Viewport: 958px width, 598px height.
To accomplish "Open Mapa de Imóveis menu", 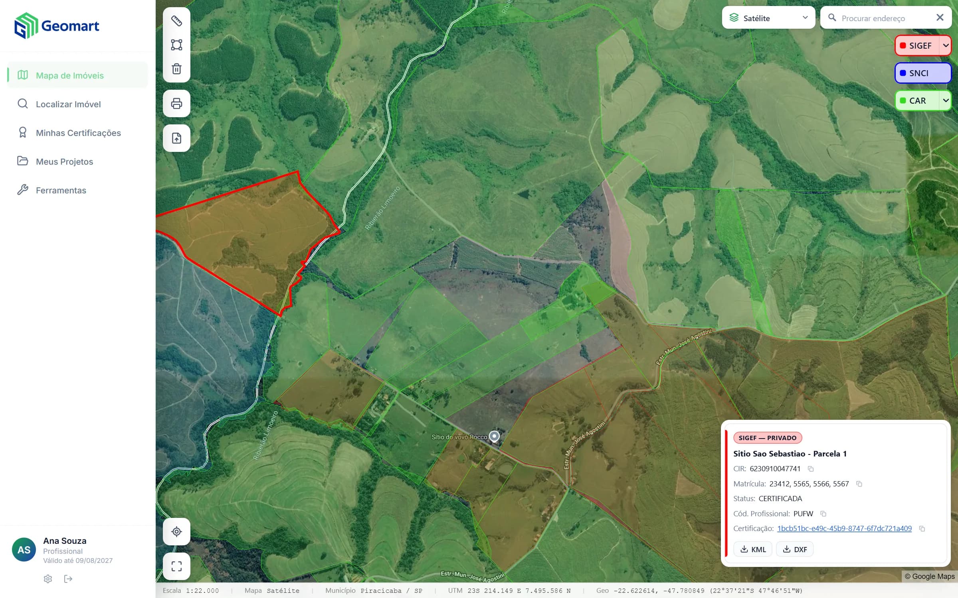I will [77, 75].
